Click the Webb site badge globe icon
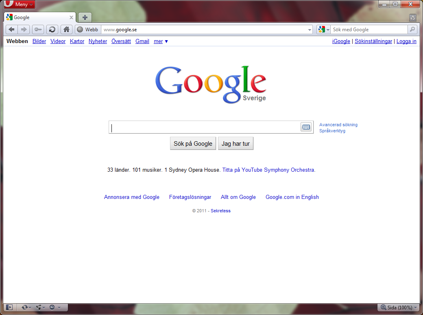 tap(80, 29)
